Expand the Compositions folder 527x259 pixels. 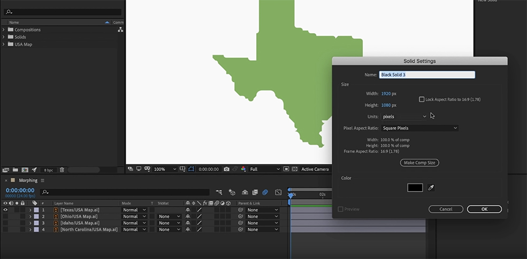click(4, 29)
